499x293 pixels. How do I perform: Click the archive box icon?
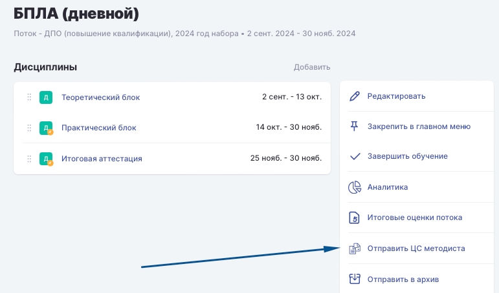point(354,279)
